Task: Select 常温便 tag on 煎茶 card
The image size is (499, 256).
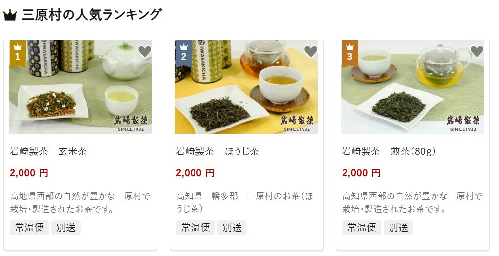Action: (362, 228)
